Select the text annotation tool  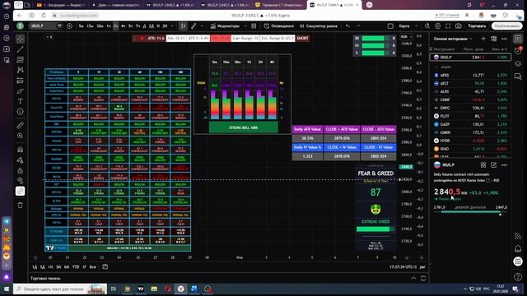(x=20, y=101)
